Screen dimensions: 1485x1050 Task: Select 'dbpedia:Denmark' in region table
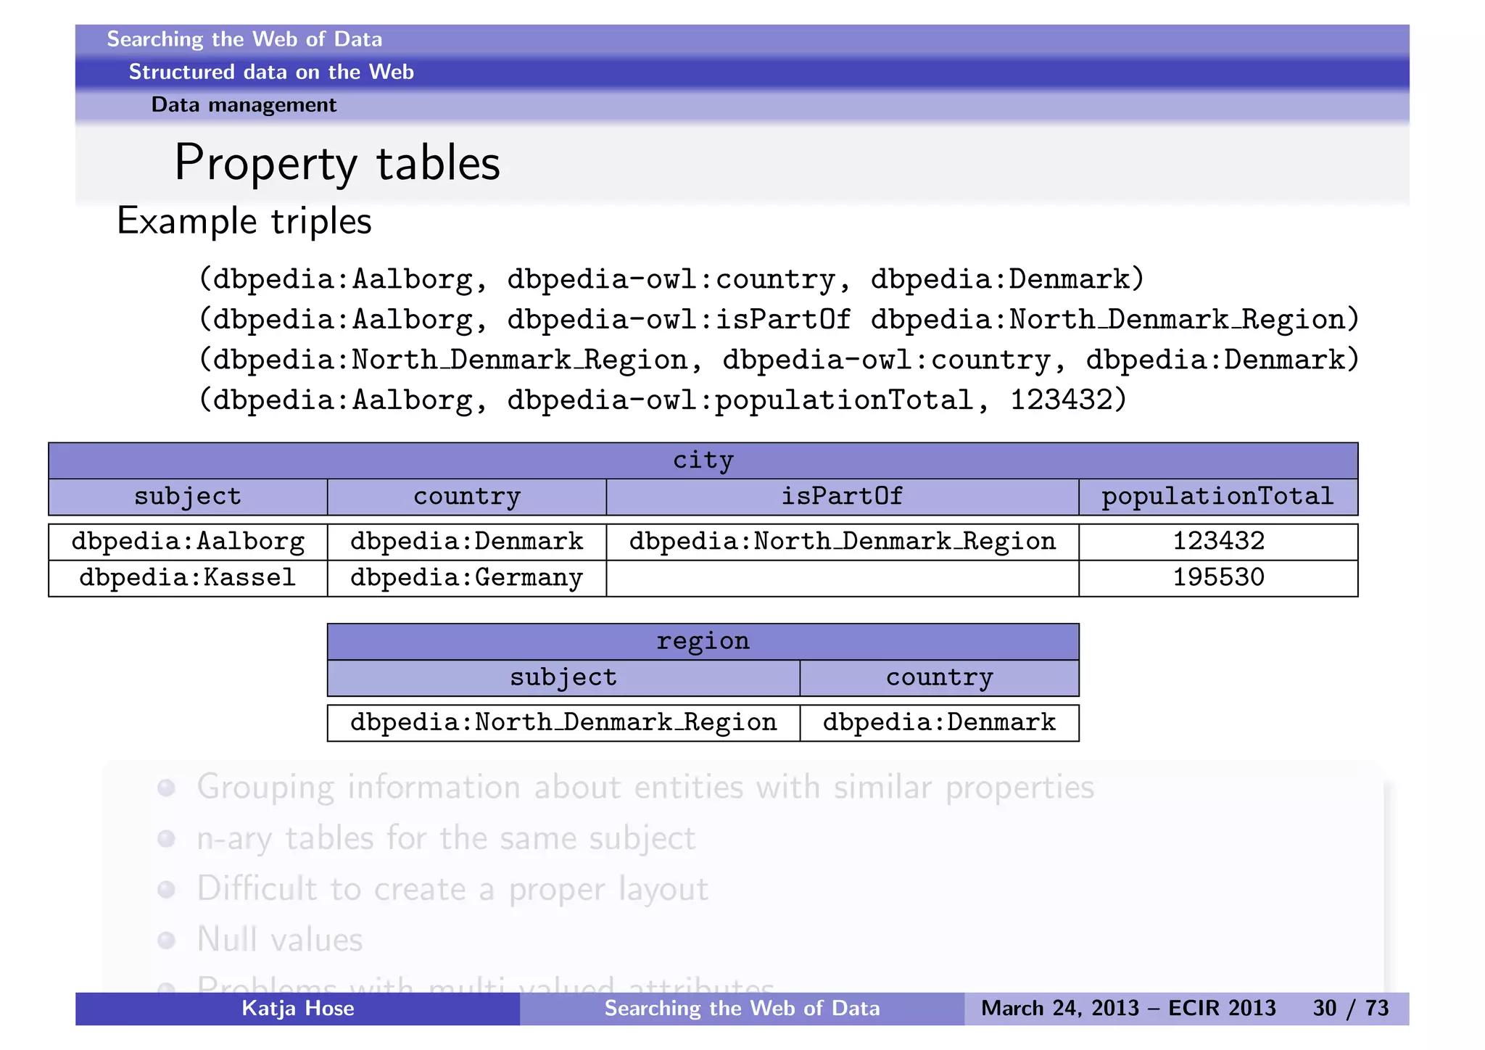point(940,723)
